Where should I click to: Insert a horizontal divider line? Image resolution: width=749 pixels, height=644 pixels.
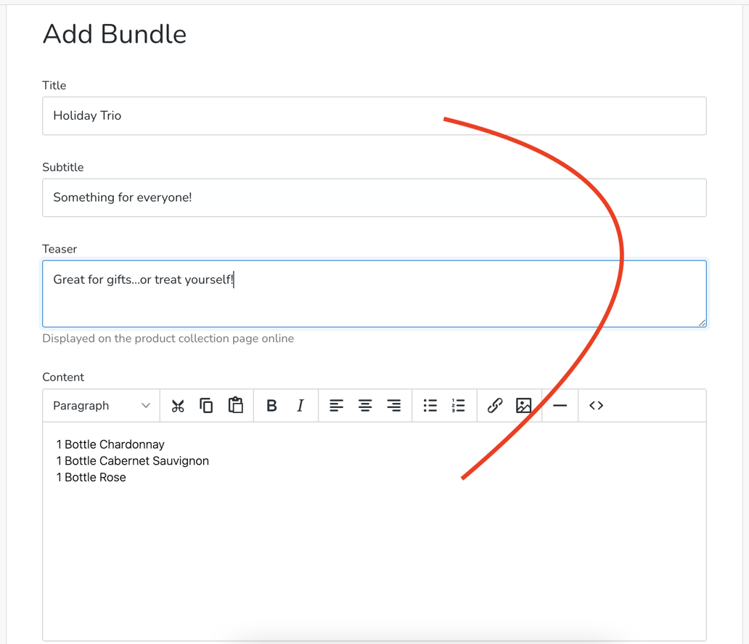[x=559, y=405]
